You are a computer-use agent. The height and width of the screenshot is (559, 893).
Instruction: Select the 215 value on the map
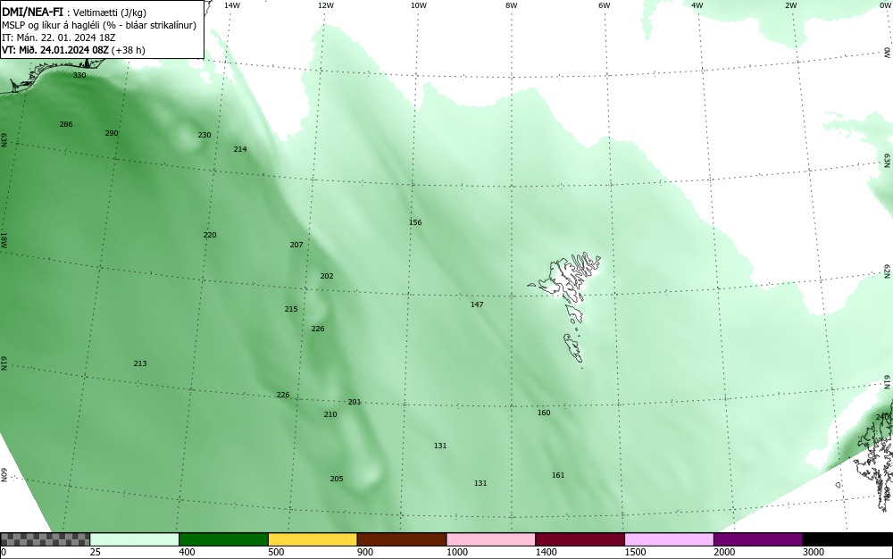[291, 309]
